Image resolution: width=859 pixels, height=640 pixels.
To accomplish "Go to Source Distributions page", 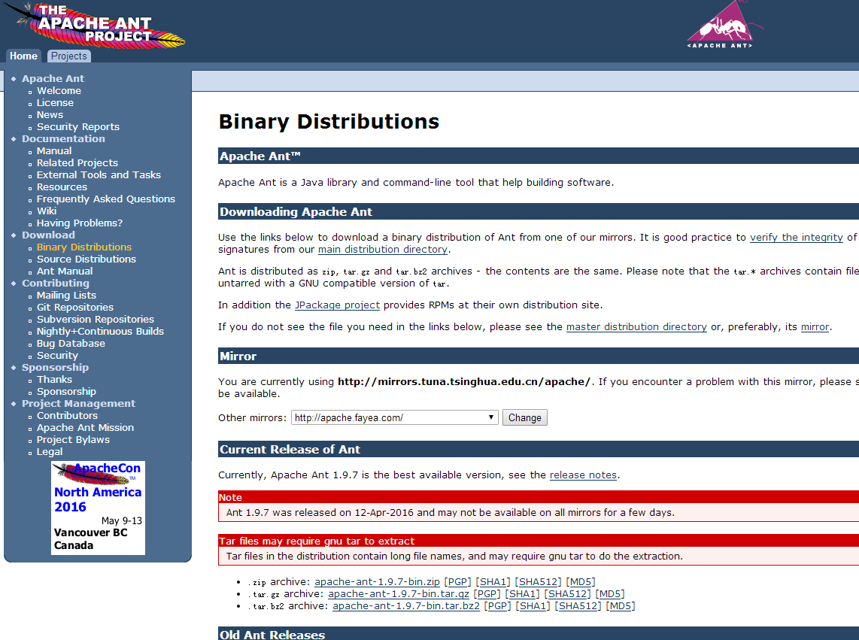I will click(x=86, y=259).
